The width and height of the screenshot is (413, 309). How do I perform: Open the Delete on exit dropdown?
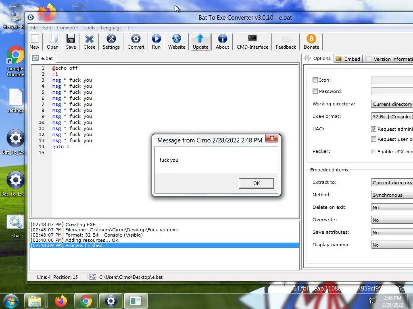click(392, 207)
